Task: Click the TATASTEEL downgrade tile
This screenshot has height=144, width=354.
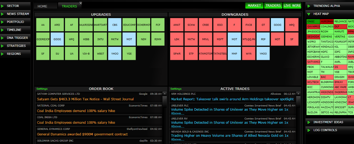Action: point(220,53)
